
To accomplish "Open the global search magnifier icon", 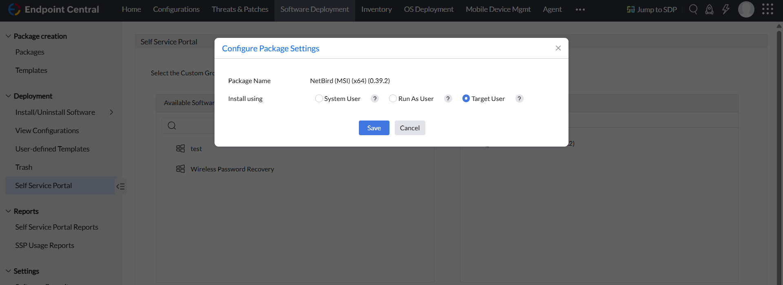I will pos(693,9).
